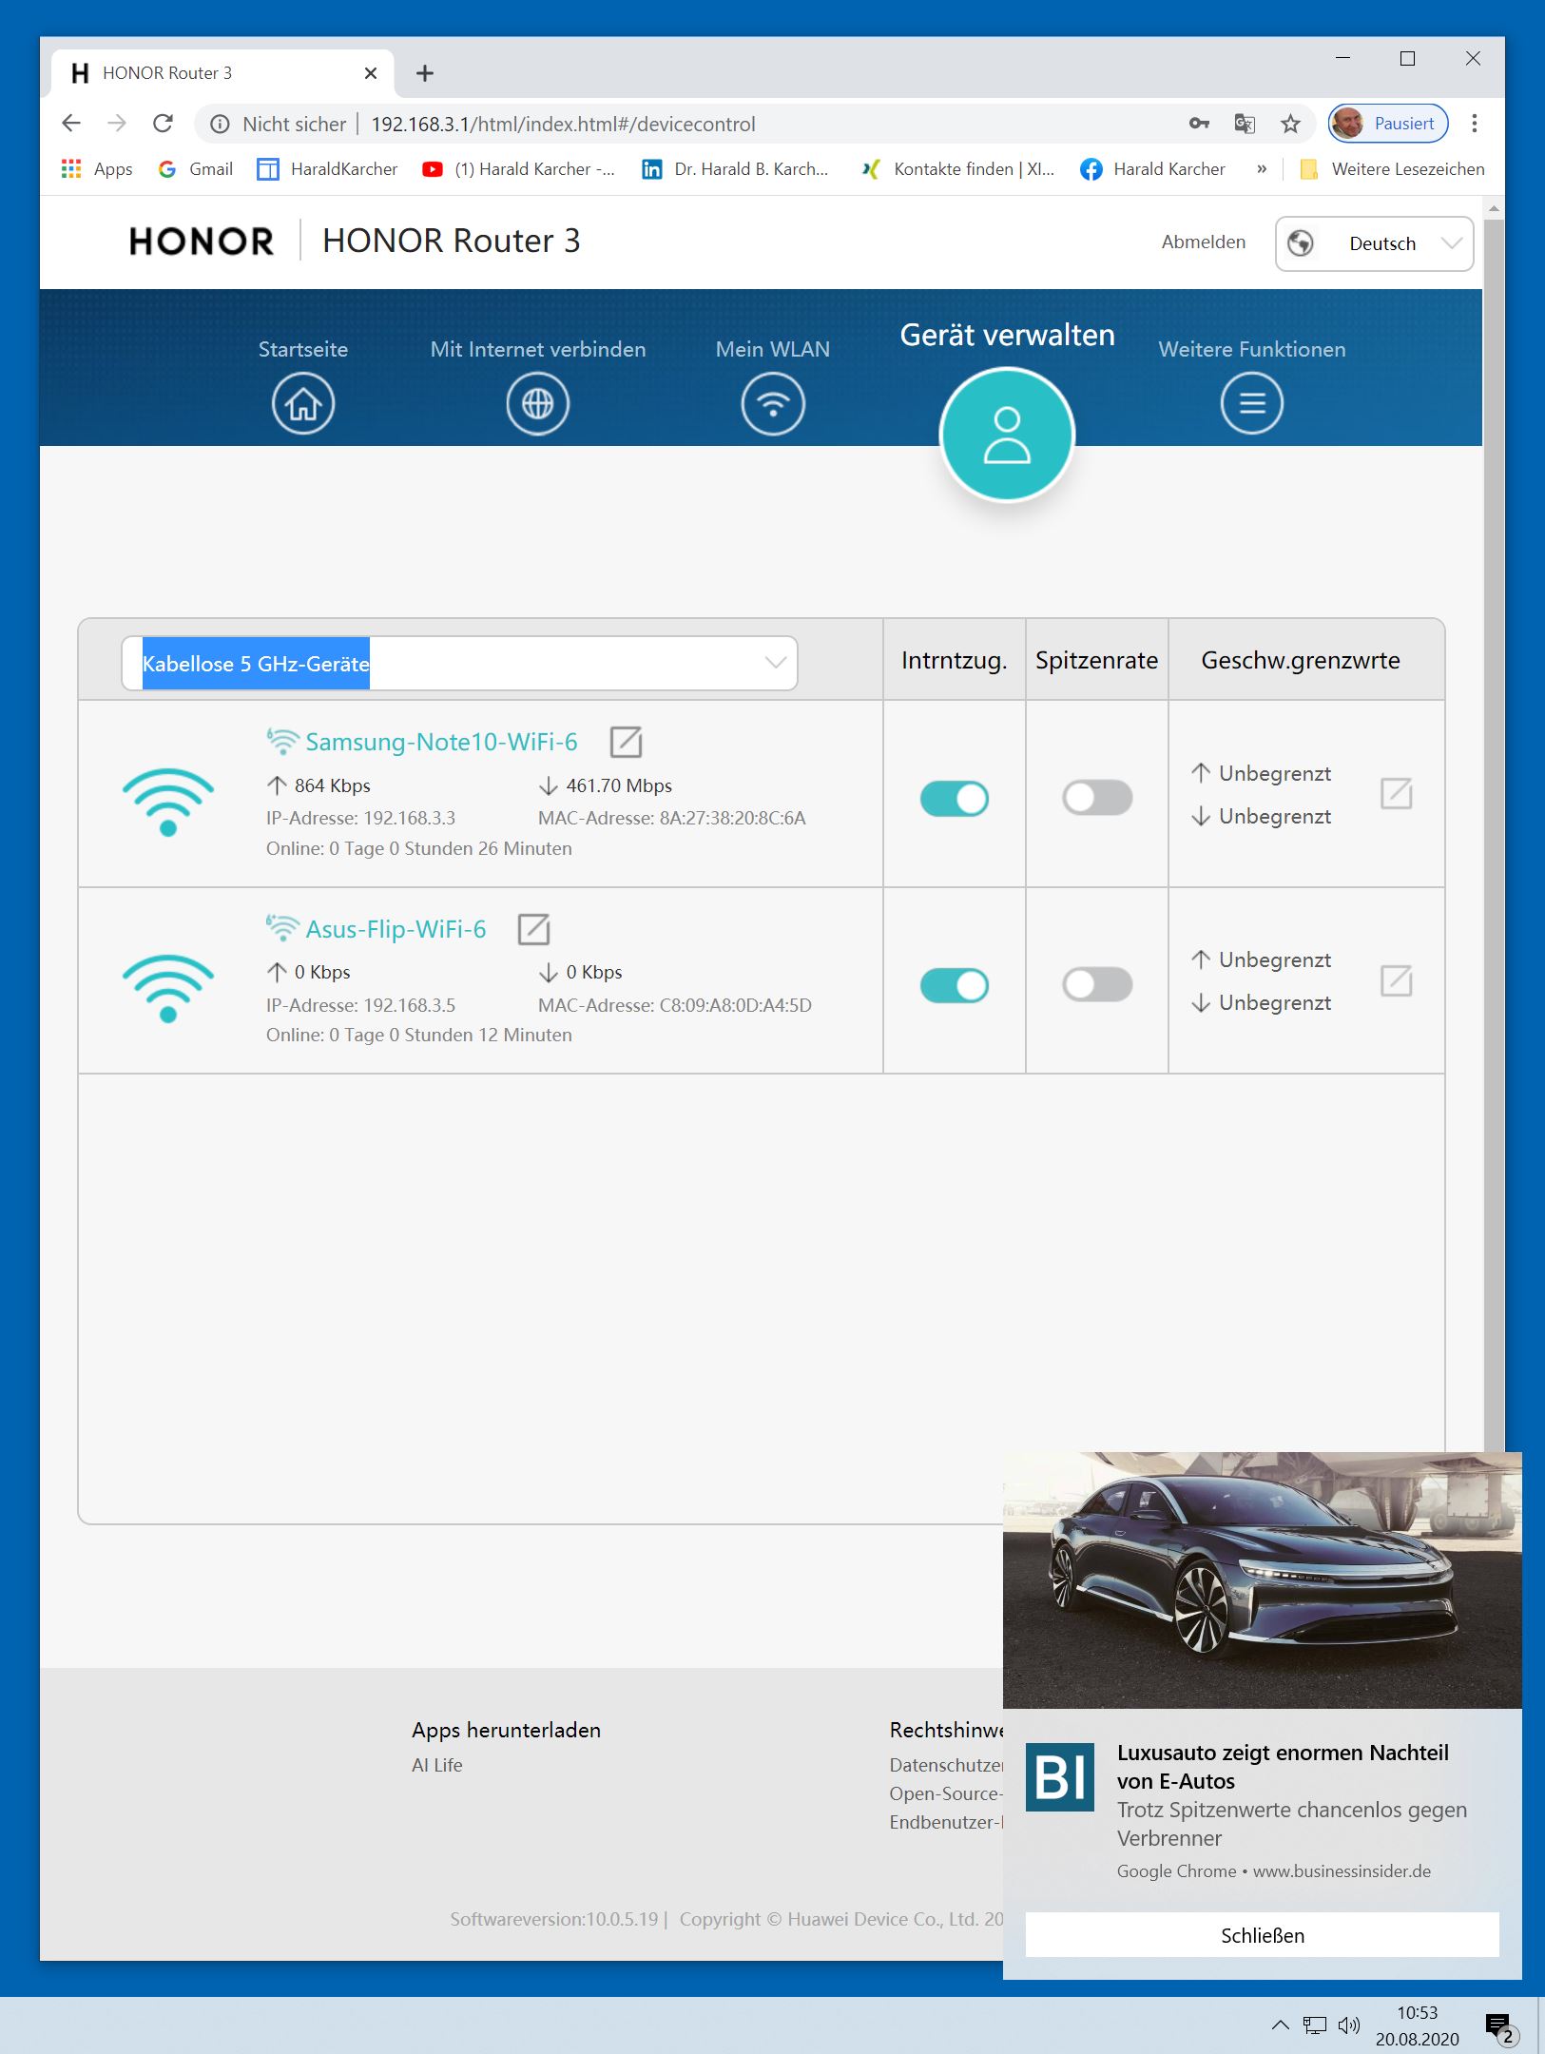
Task: Open the Harald Karcher Facebook bookmark
Action: pos(1153,169)
